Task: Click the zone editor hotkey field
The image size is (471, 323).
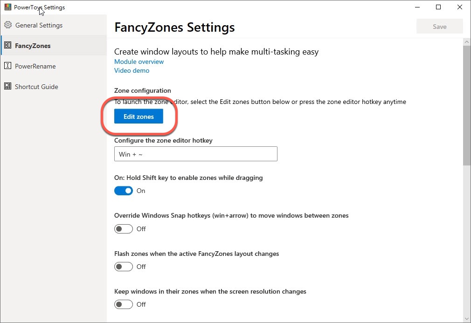Action: coord(196,154)
